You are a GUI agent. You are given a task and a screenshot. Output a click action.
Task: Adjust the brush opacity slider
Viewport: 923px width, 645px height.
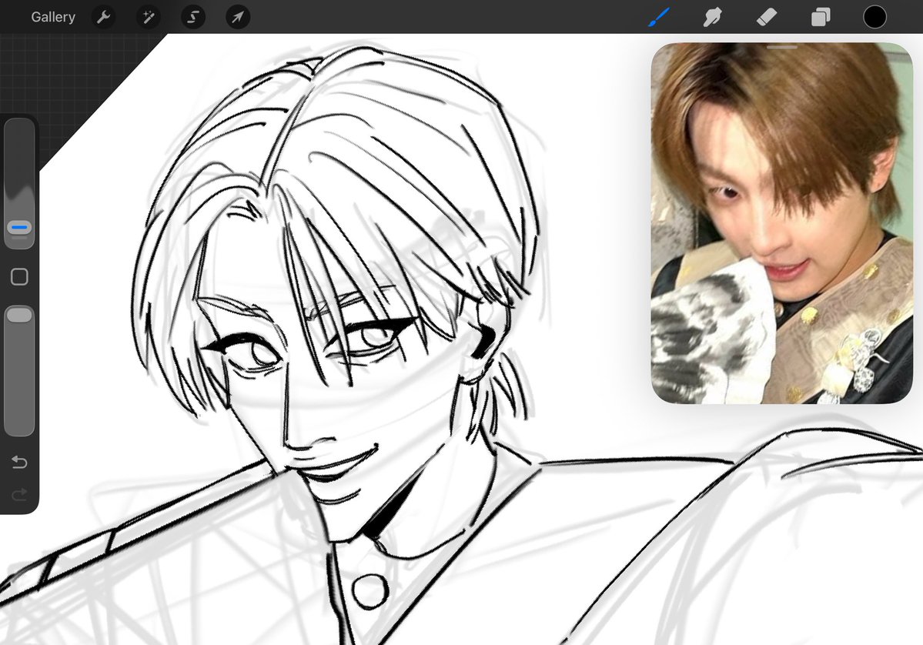[x=19, y=371]
